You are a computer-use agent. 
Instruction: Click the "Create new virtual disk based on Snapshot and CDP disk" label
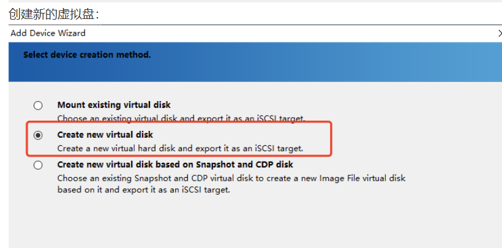[175, 164]
